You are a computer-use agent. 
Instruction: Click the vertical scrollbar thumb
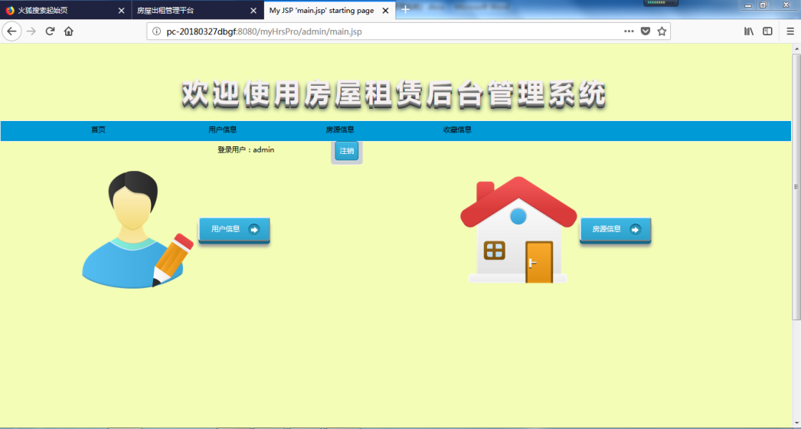[796, 186]
